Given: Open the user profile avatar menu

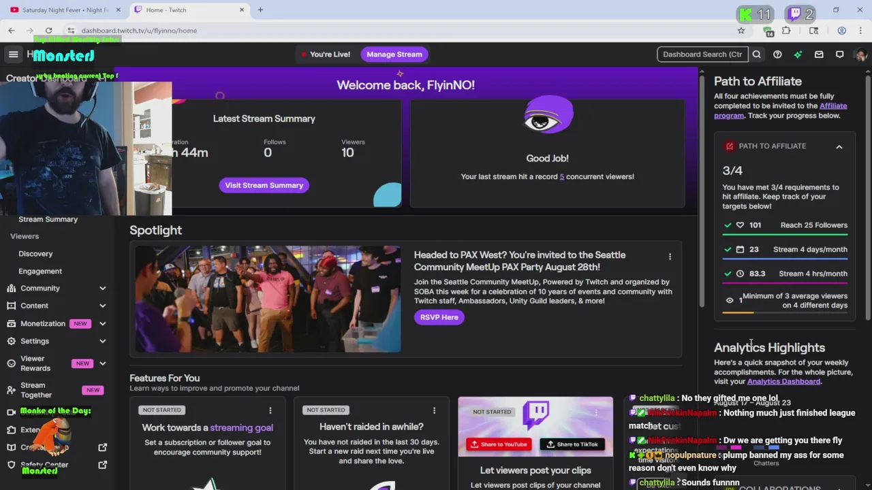Looking at the screenshot, I should (860, 54).
